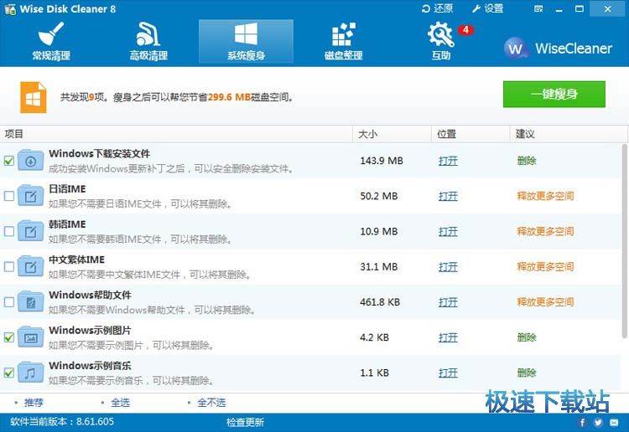Click 打开 link for 韩语IME
Viewport: 629px width, 432px height.
click(x=448, y=231)
